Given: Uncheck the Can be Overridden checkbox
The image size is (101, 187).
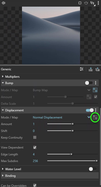Looking at the screenshot, I should (35, 185).
